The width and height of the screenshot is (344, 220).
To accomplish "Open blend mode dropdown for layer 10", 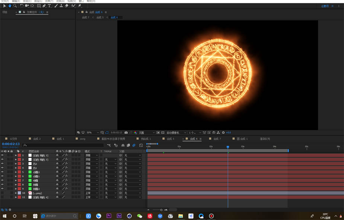I will [x=92, y=193].
